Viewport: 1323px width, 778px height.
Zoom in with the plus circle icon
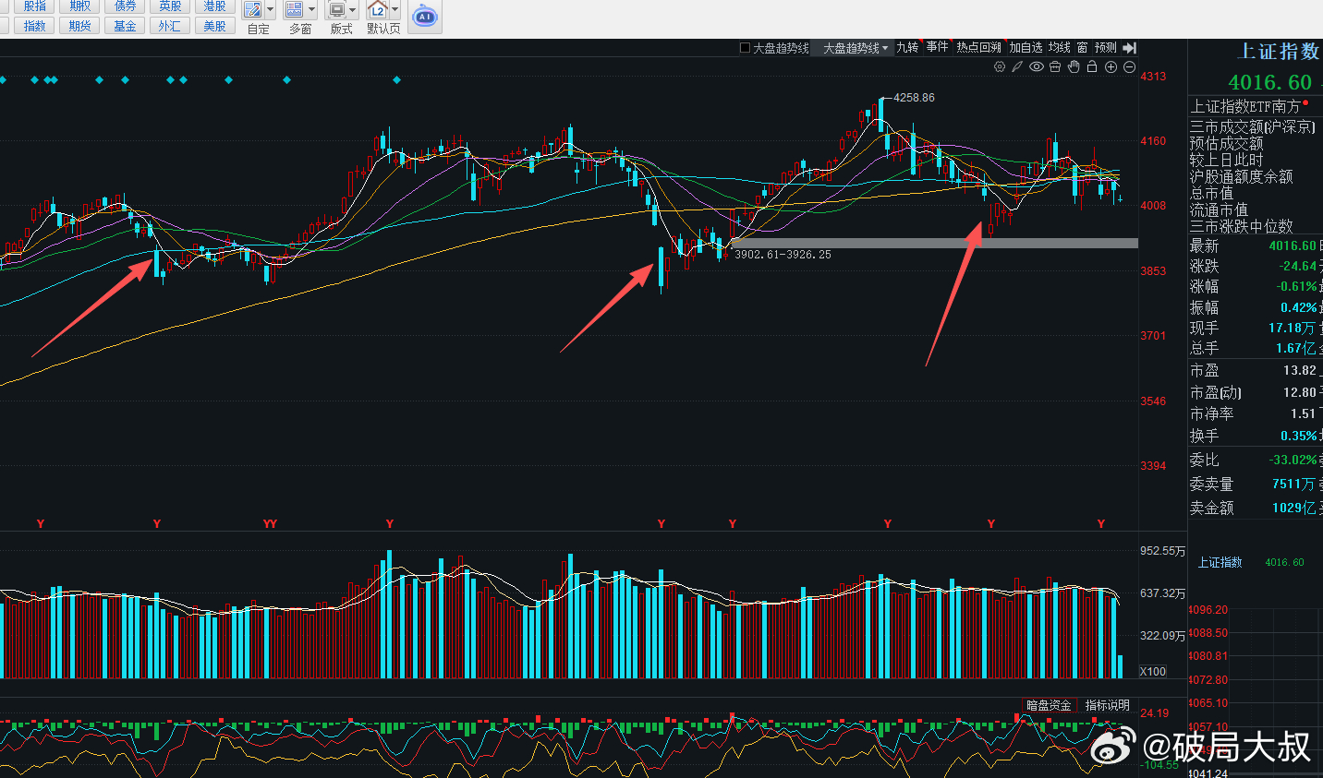(1111, 66)
